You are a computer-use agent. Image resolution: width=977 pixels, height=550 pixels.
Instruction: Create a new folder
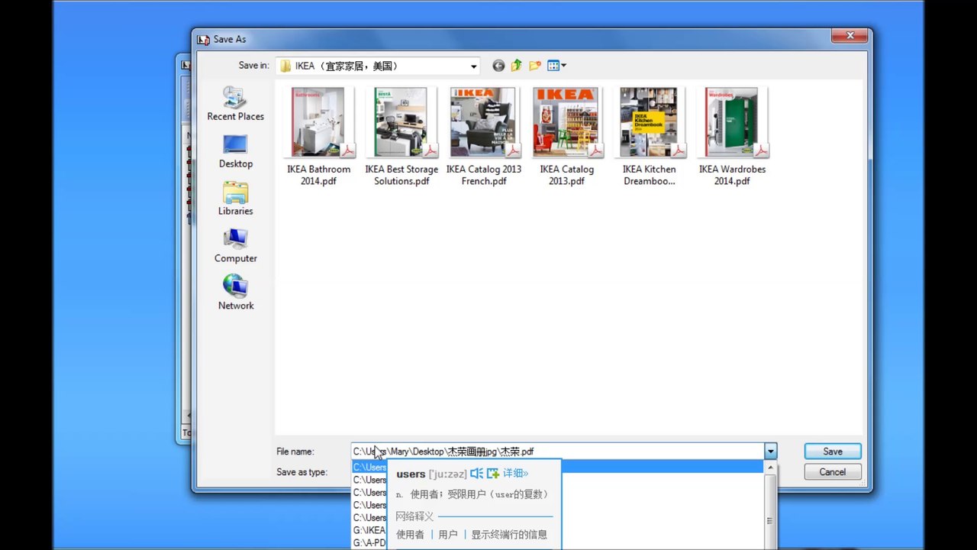click(x=535, y=66)
